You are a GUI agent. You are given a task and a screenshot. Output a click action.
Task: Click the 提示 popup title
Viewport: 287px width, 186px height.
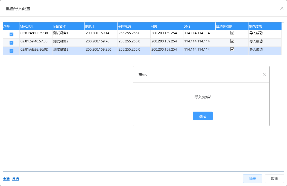pyautogui.click(x=143, y=75)
